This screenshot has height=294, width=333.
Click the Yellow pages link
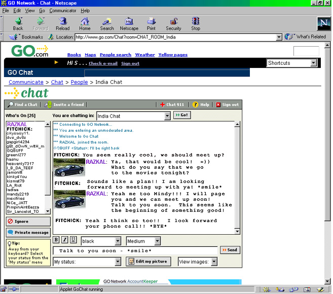pos(172,55)
